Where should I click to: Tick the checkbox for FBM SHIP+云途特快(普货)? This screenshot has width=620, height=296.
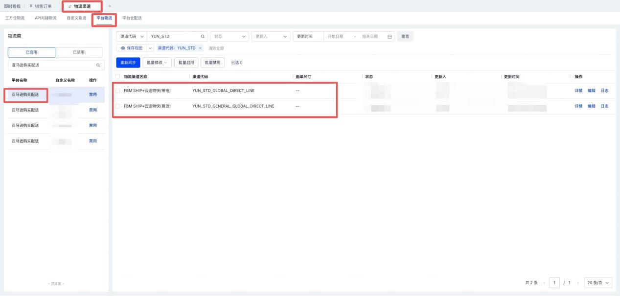[117, 106]
